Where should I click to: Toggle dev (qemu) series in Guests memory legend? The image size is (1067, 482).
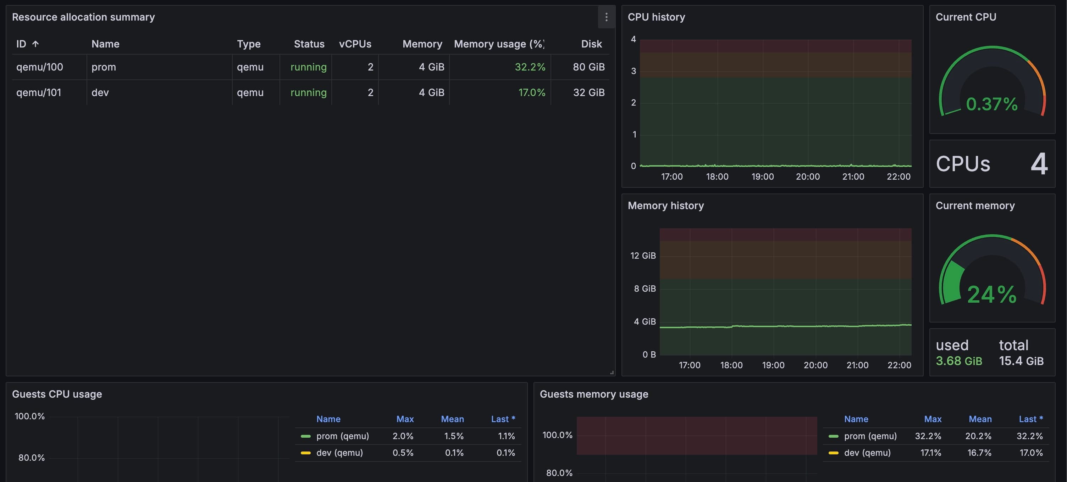[867, 453]
